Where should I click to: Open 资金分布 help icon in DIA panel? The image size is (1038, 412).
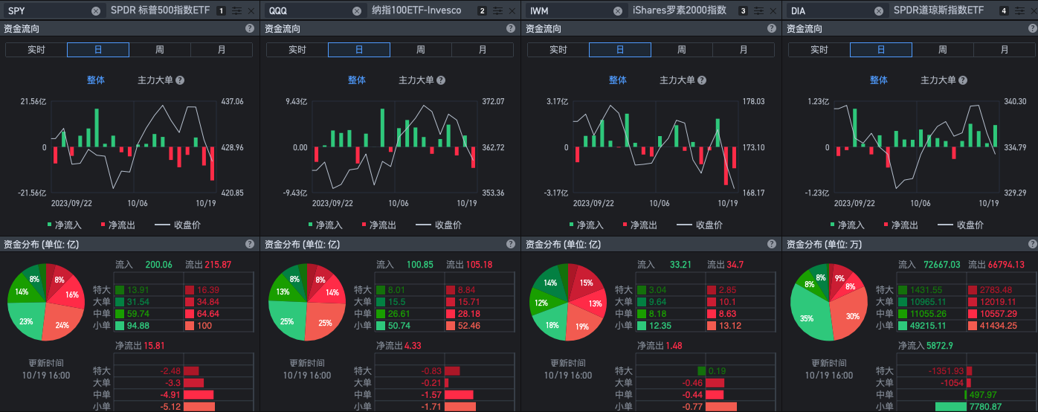pyautogui.click(x=1033, y=243)
